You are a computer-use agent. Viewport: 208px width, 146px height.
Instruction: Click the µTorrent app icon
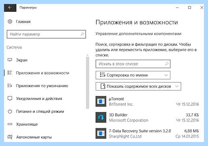(x=101, y=101)
